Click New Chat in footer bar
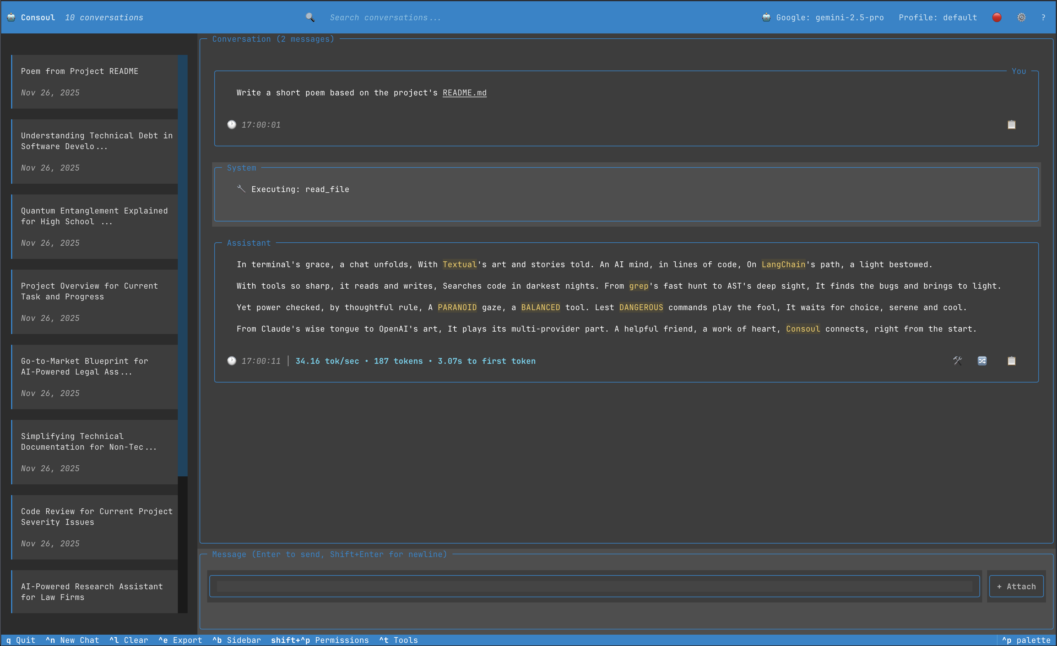The width and height of the screenshot is (1057, 646). 72,640
